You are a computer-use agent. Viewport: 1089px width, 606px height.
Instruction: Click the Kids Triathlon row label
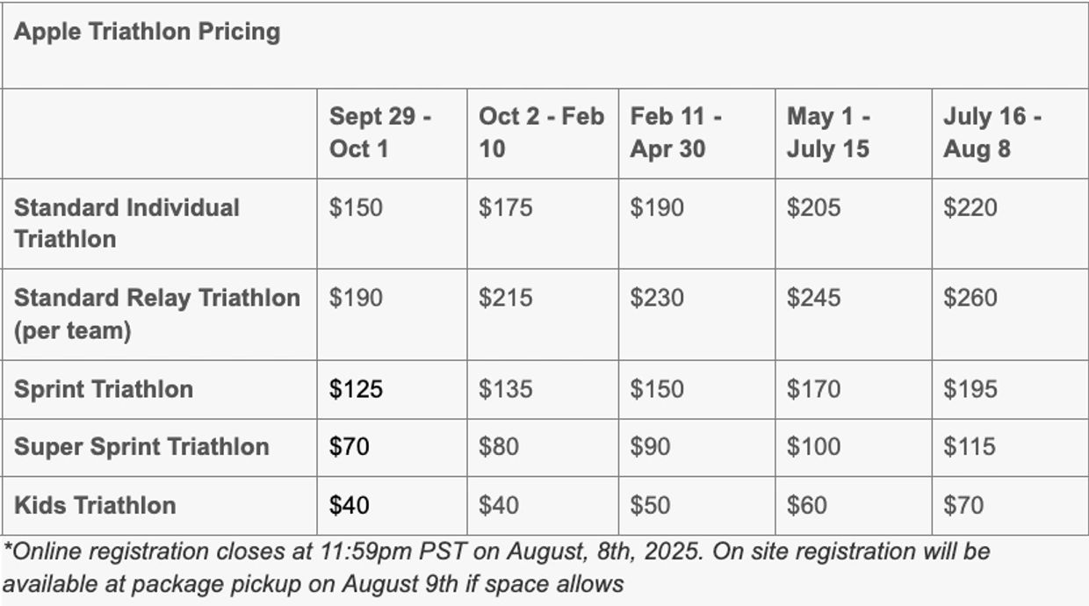95,505
